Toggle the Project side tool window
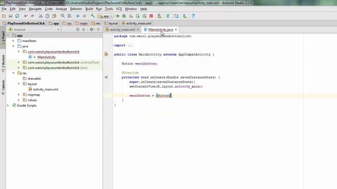Image resolution: width=337 pixels, height=189 pixels. click(3, 39)
